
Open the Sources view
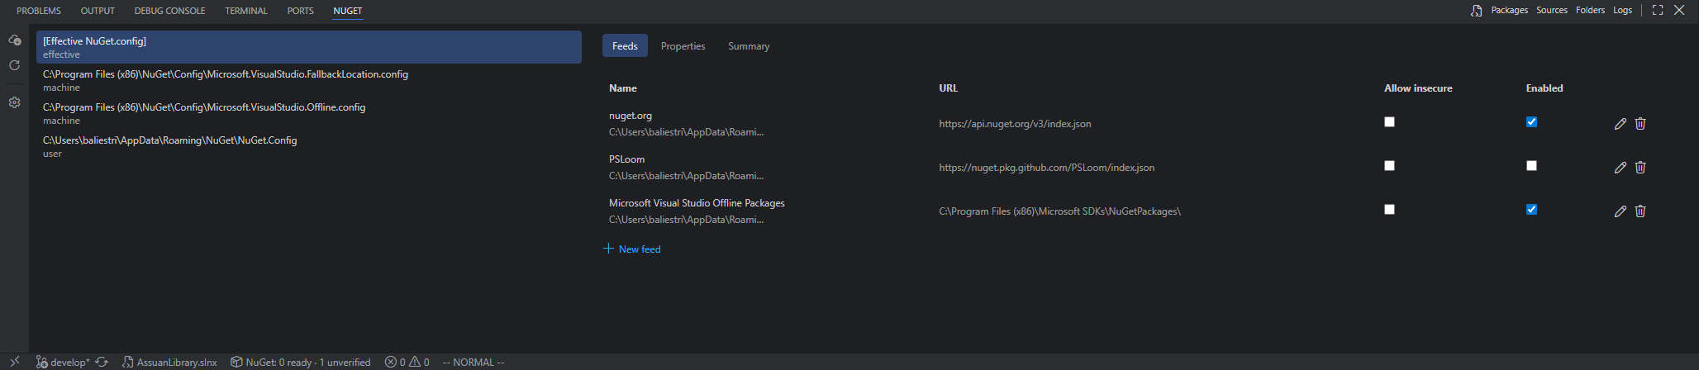[x=1552, y=11]
